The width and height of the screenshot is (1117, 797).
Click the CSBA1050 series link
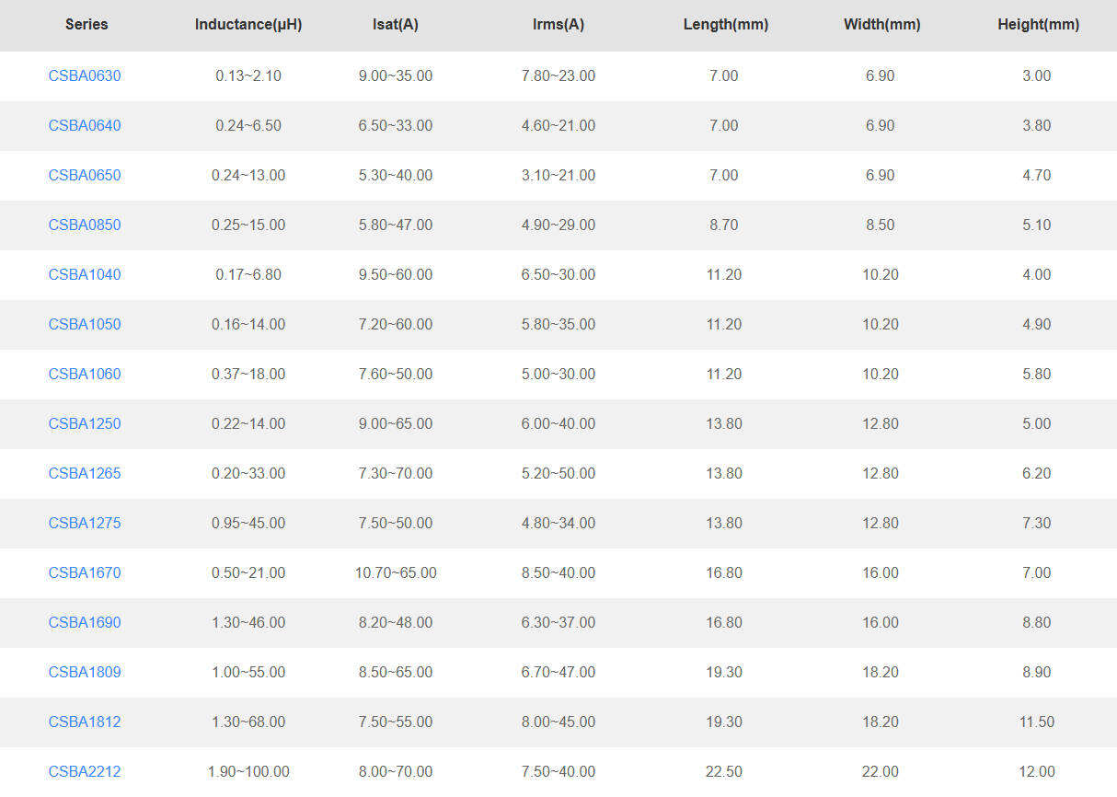85,324
